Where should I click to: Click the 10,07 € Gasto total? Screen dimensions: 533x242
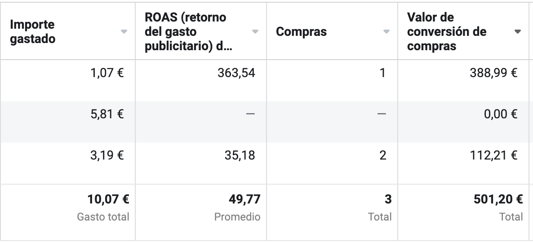[x=108, y=199]
